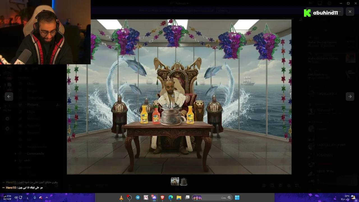Open the pink picture app in taskbar
The image size is (359, 202).
146,198
